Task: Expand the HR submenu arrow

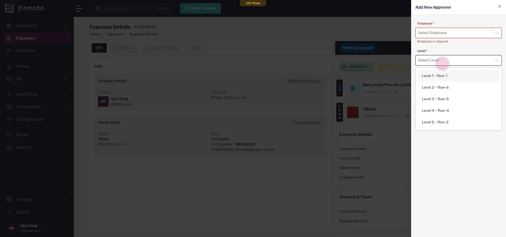Action: 65,79
